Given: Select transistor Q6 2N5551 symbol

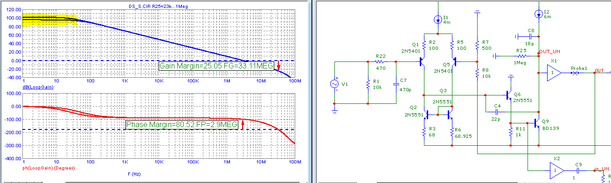Looking at the screenshot, I should click(509, 95).
